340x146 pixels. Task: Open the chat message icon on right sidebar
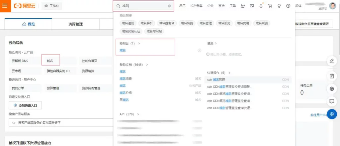coord(332,101)
